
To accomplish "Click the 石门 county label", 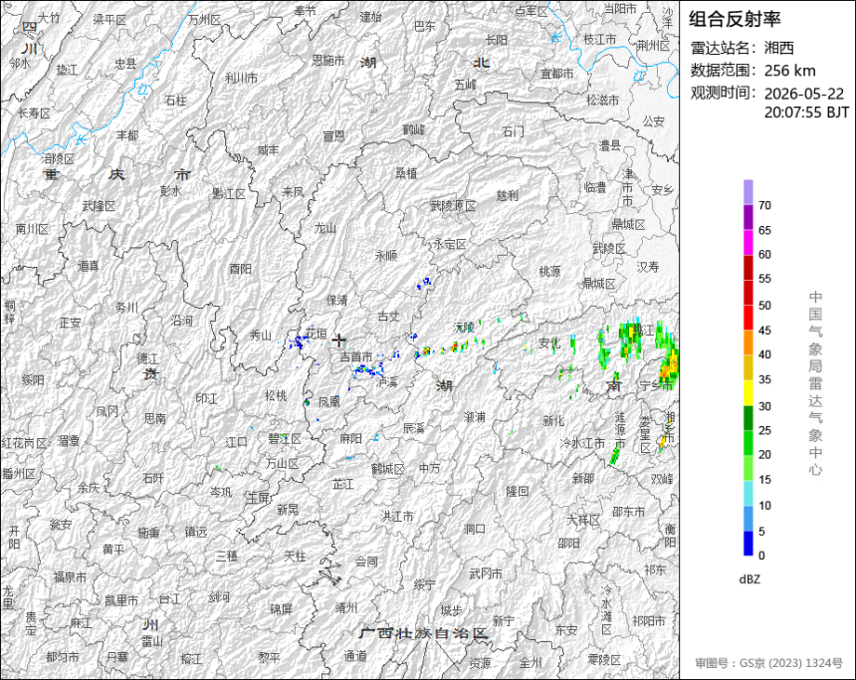I will (x=513, y=131).
